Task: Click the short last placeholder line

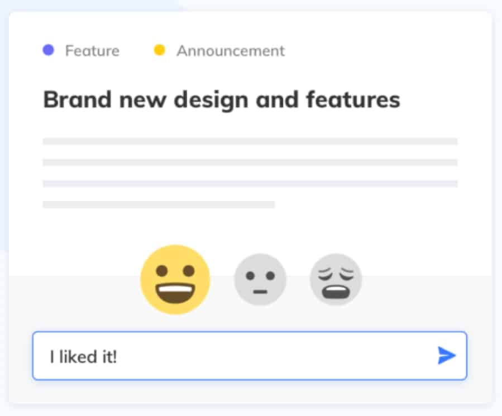Action: click(x=159, y=204)
